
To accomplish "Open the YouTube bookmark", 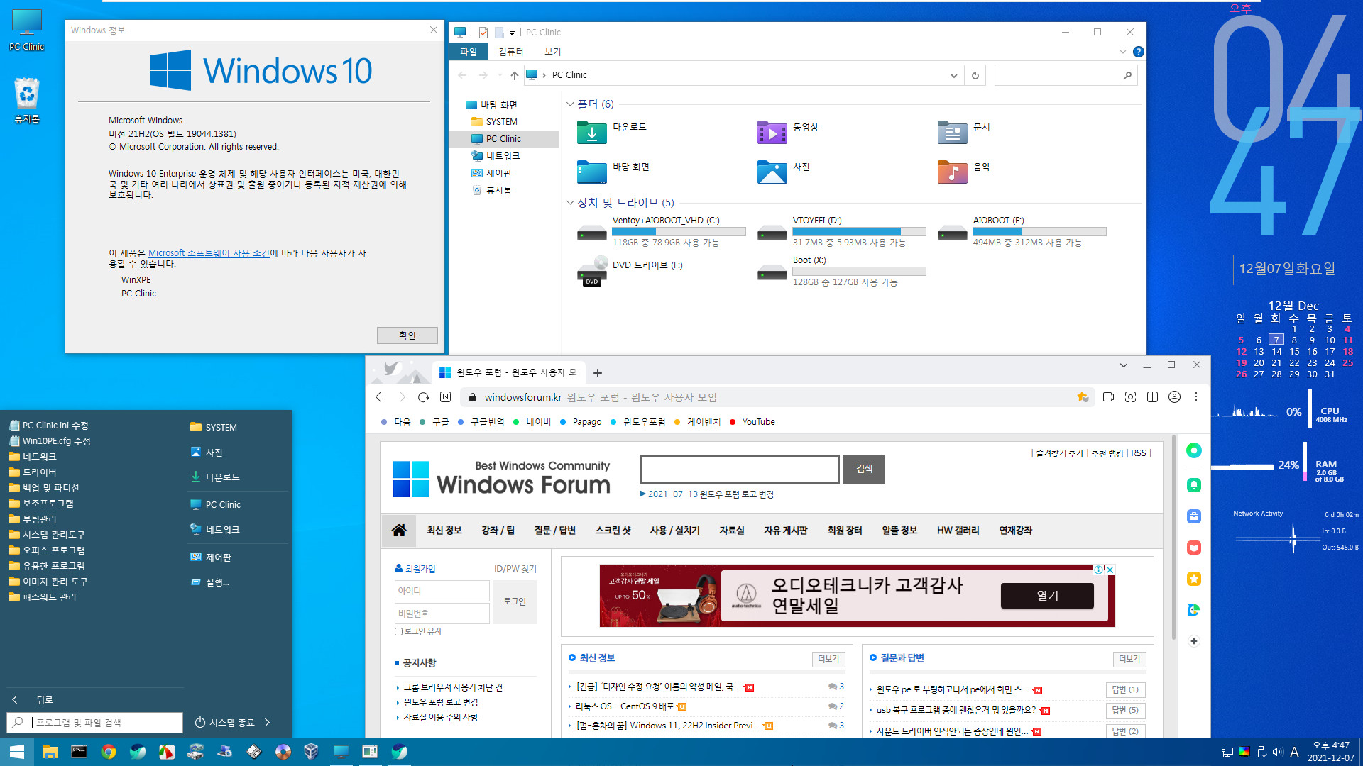I will tap(752, 422).
